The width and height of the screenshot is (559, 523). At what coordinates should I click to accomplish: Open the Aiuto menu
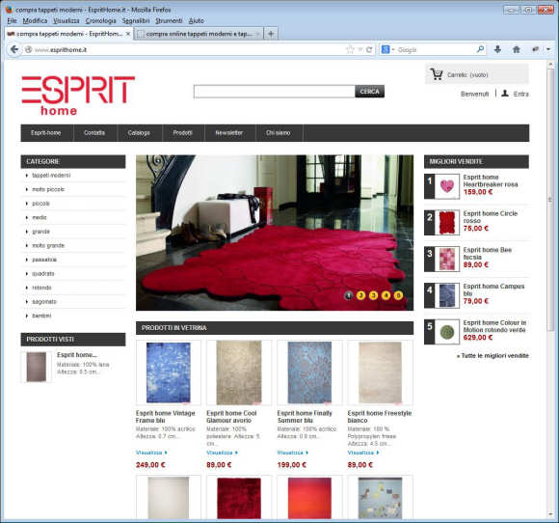coord(196,20)
